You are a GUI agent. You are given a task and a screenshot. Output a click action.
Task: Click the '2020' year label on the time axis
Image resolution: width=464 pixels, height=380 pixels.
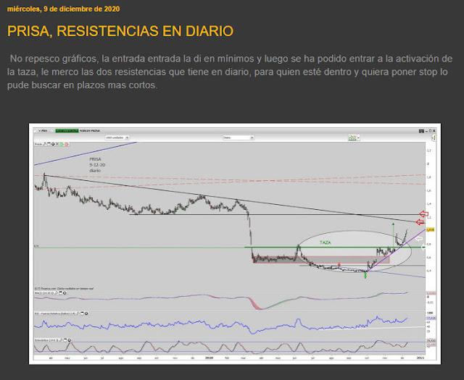pyautogui.click(x=209, y=358)
